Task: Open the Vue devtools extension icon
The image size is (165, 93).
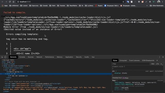Action: [154, 2]
